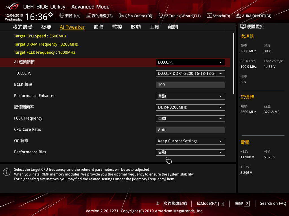Open the DDR4-3200MHz memory frequency dropdown
The image size is (289, 216).
point(191,107)
